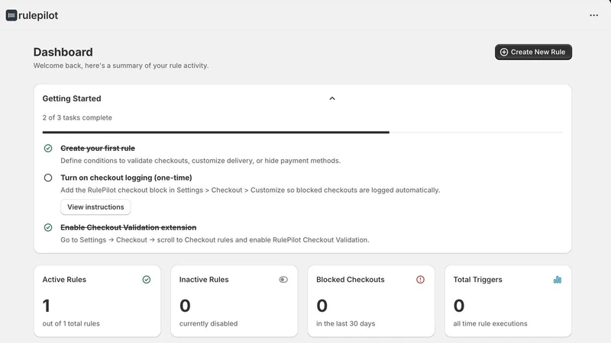Click the plus icon in Create New Rule
611x343 pixels.
(x=504, y=52)
